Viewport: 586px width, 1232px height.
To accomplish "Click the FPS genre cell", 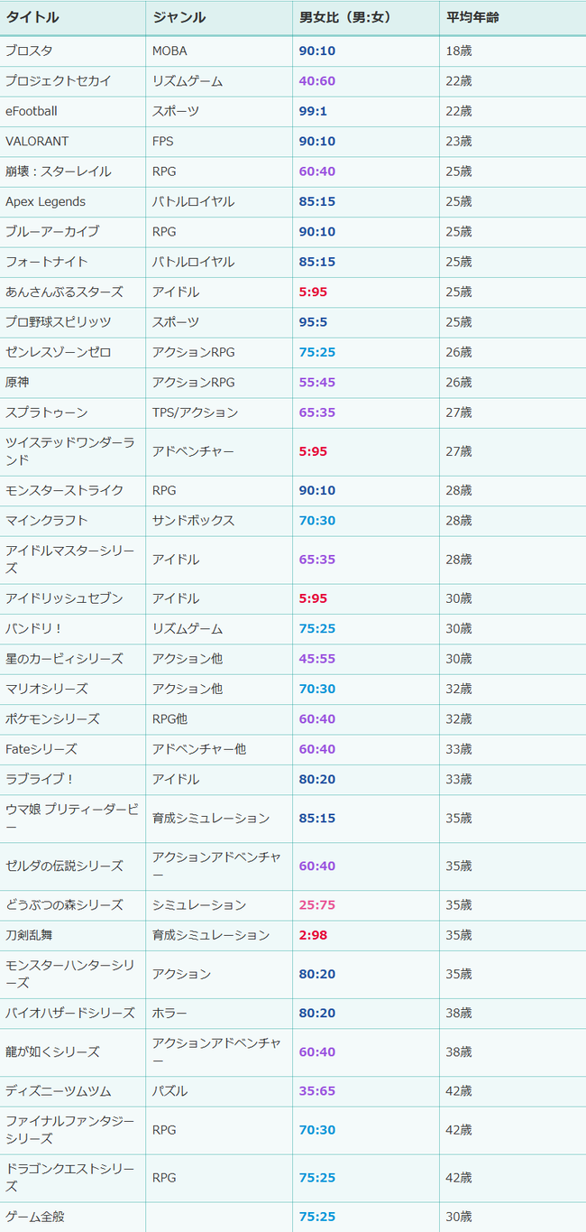I will pyautogui.click(x=219, y=142).
